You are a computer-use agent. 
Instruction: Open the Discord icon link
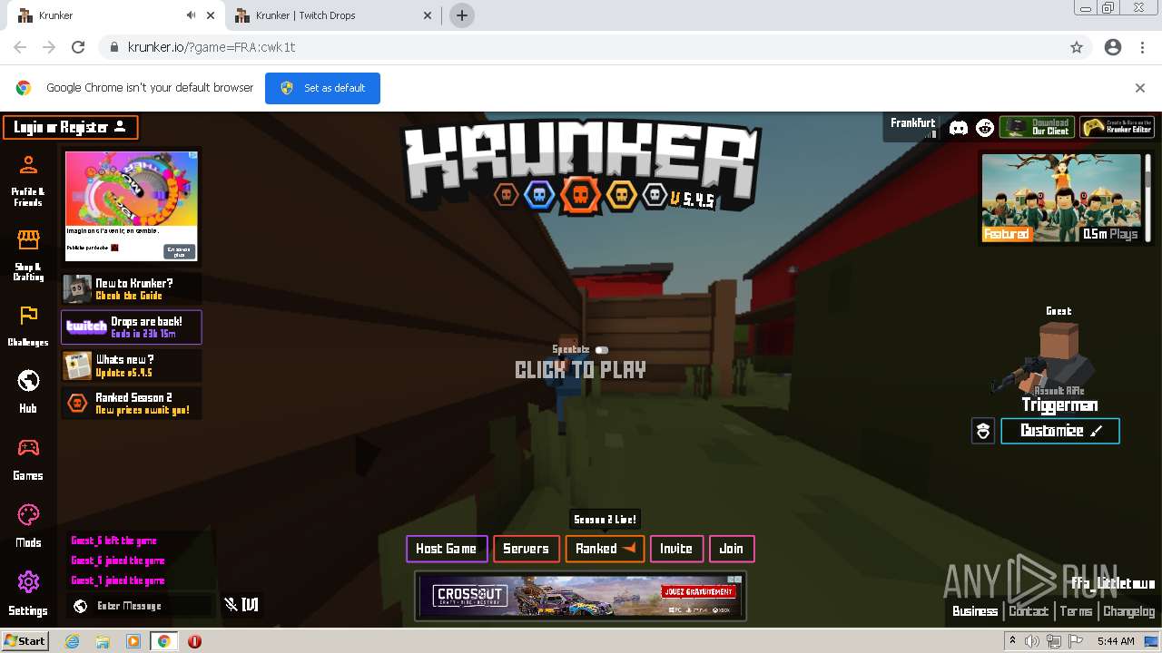(x=959, y=128)
